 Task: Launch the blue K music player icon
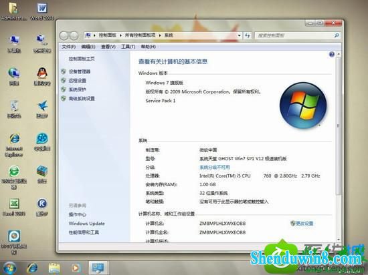pos(42,207)
